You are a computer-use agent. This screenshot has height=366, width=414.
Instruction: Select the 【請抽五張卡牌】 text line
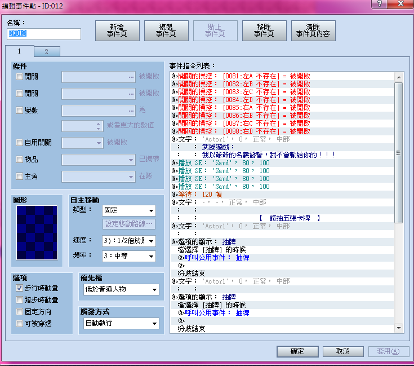click(282, 218)
